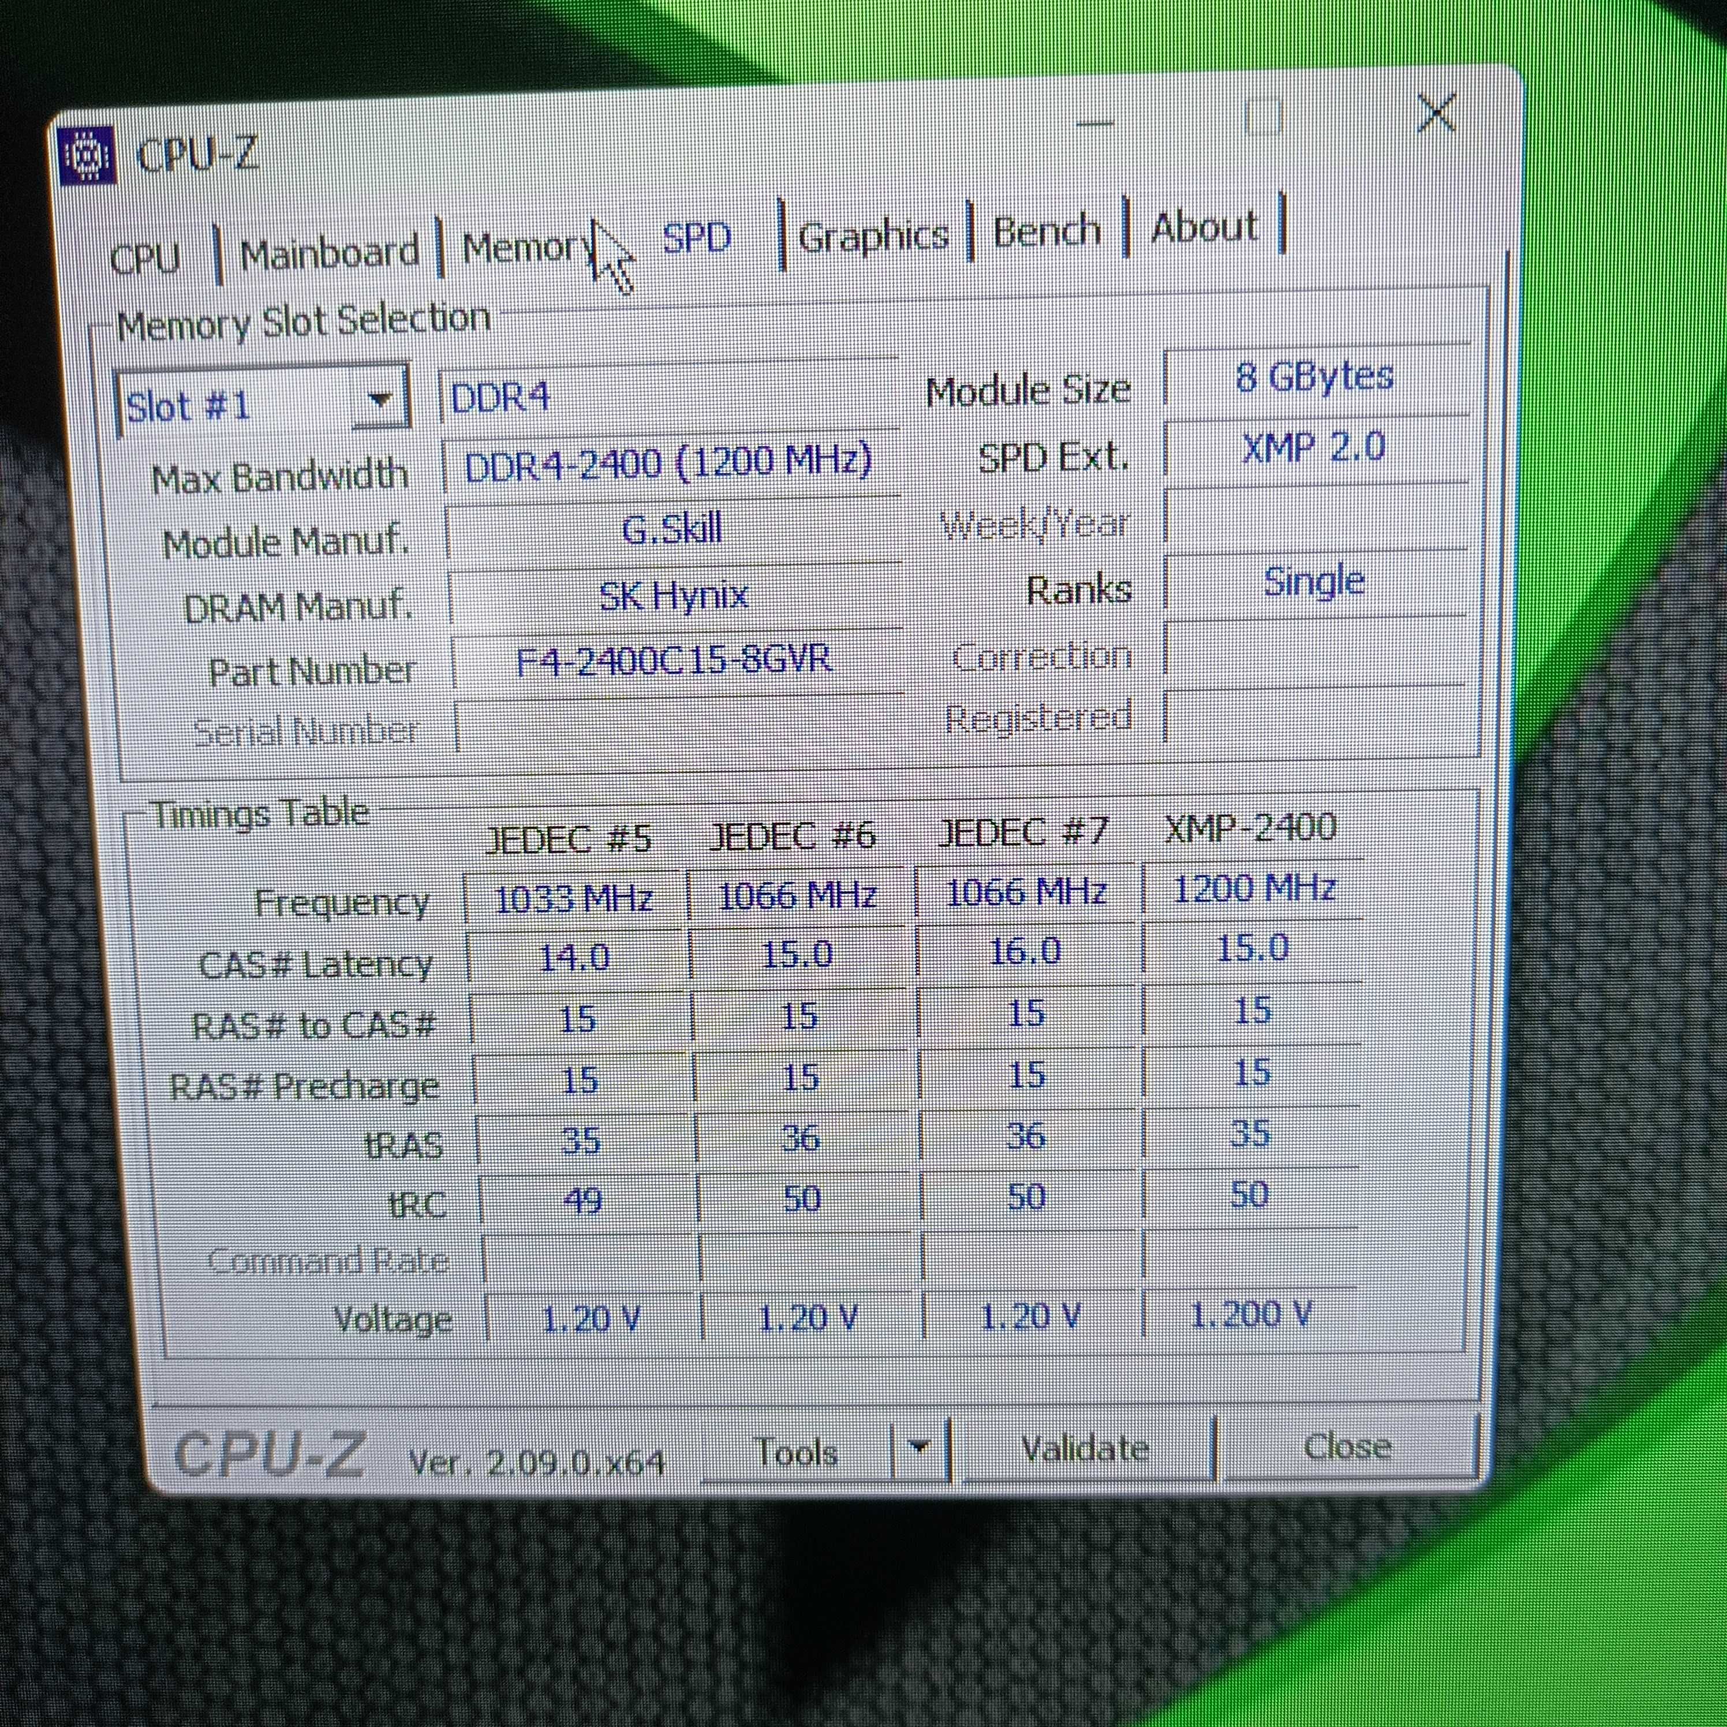This screenshot has height=1727, width=1727.
Task: Switch to the CPU tab
Action: (144, 259)
